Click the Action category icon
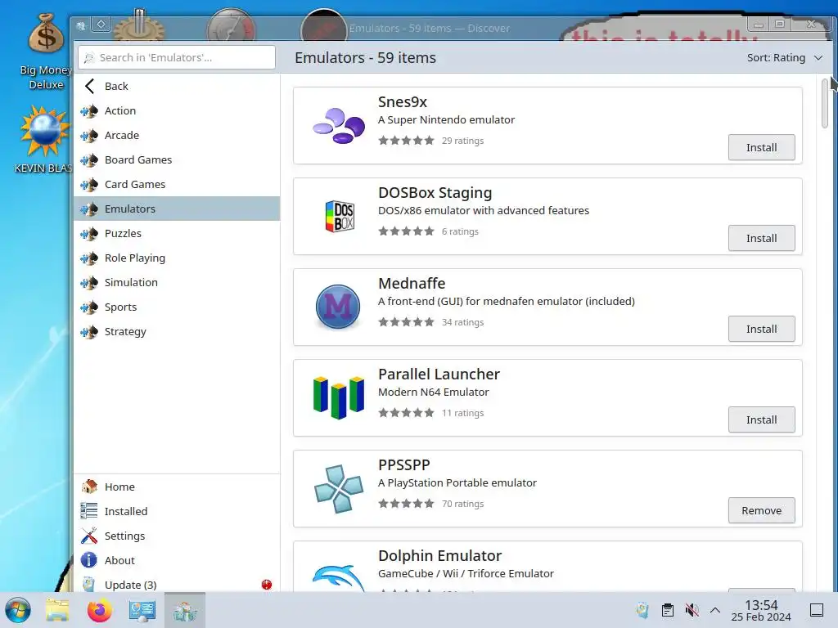The height and width of the screenshot is (628, 838). (x=89, y=110)
